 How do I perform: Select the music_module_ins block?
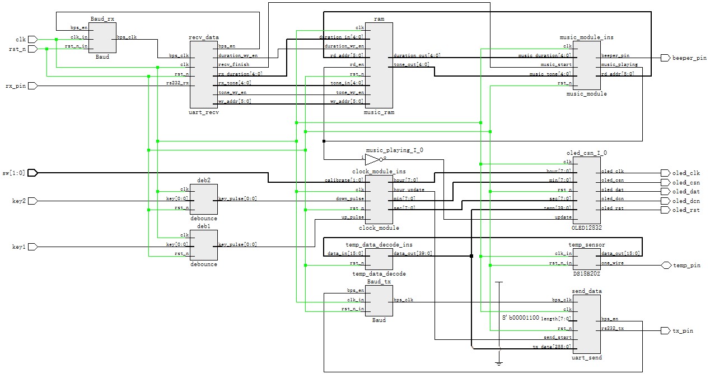(586, 65)
